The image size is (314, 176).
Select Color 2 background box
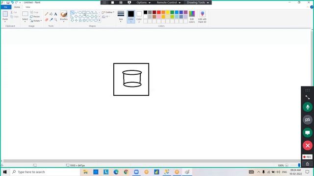[x=139, y=17]
